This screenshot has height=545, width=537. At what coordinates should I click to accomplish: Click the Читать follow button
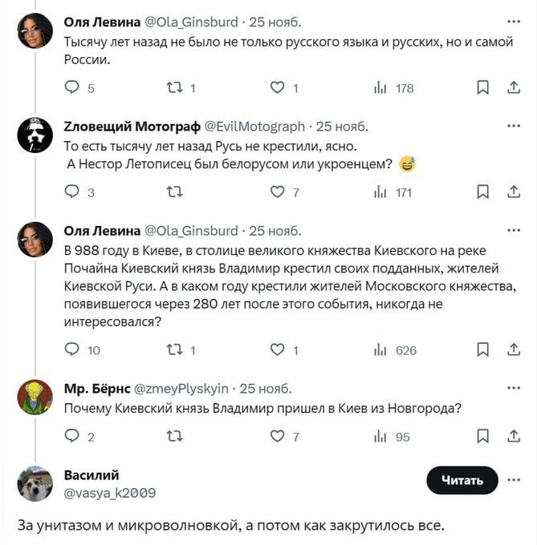462,480
